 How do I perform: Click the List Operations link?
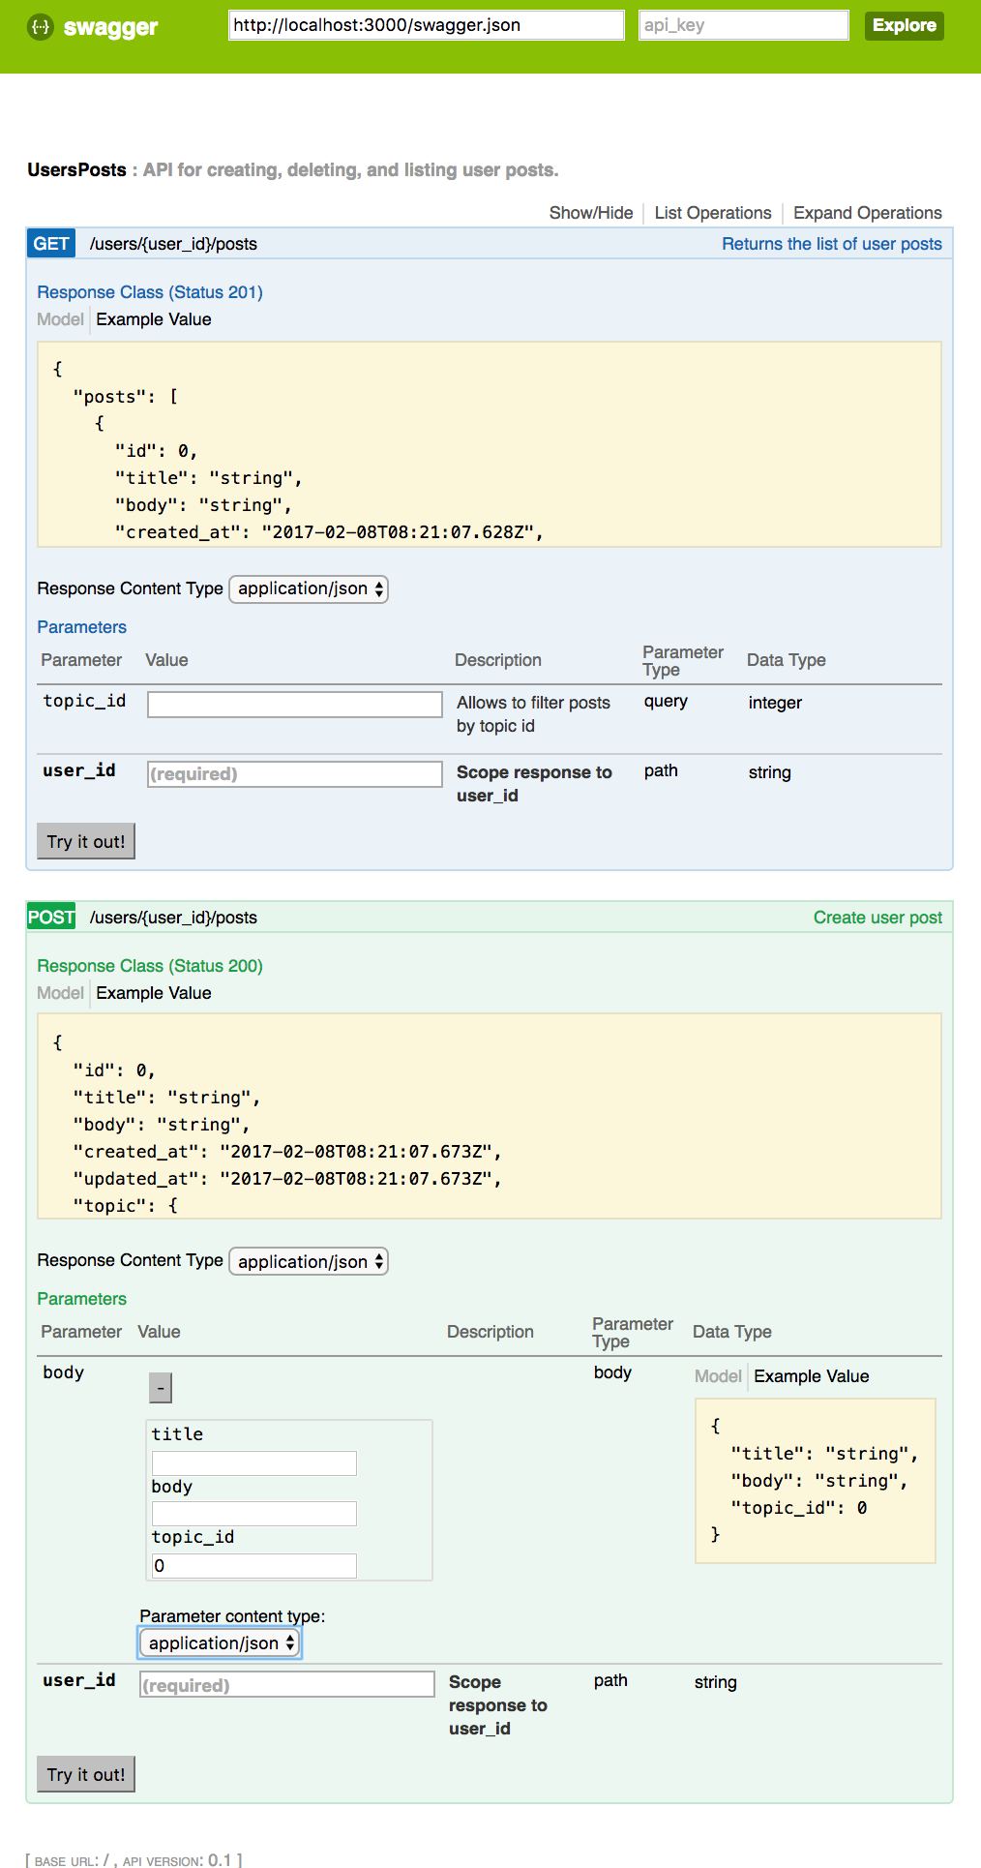[713, 213]
